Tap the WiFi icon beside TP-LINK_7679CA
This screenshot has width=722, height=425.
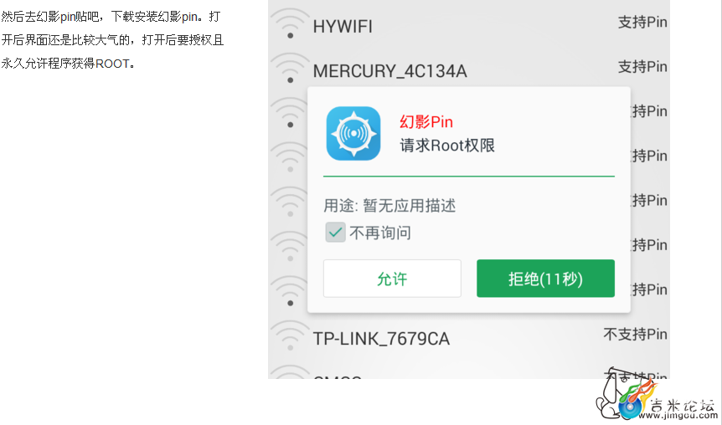pyautogui.click(x=290, y=335)
